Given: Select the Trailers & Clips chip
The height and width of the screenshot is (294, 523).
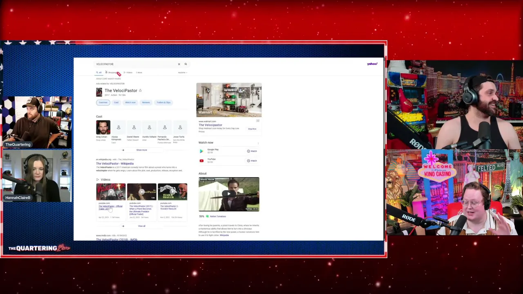Looking at the screenshot, I should pyautogui.click(x=163, y=102).
